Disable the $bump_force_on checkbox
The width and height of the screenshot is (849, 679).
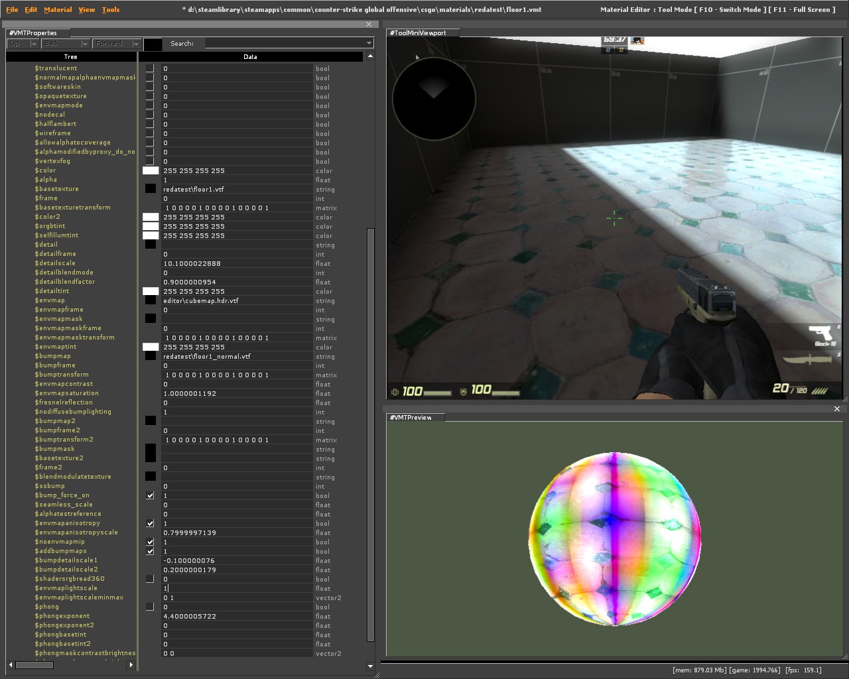[x=150, y=495]
